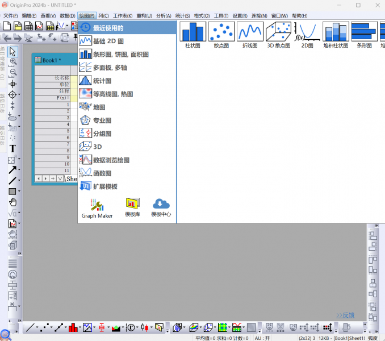Open the 文件(F) menu
The height and width of the screenshot is (341, 385).
click(x=10, y=16)
